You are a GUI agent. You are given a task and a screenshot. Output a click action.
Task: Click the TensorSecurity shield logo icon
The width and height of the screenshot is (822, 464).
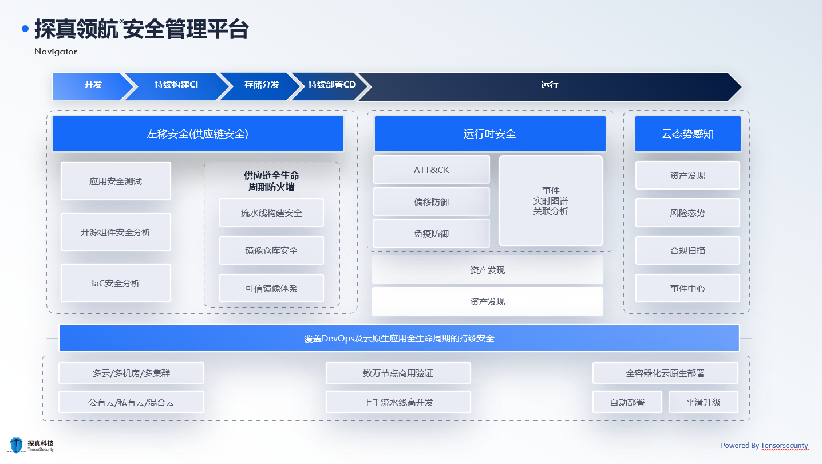tap(17, 445)
